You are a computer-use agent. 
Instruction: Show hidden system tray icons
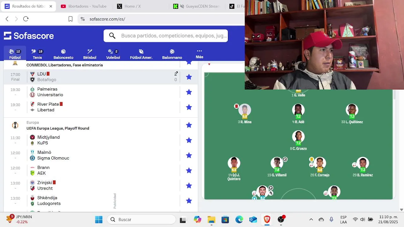(311, 219)
